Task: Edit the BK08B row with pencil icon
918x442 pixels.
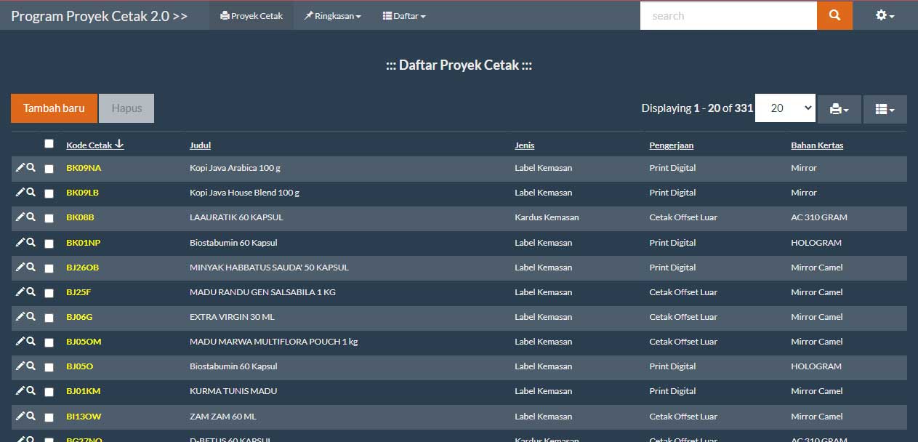Action: 20,217
